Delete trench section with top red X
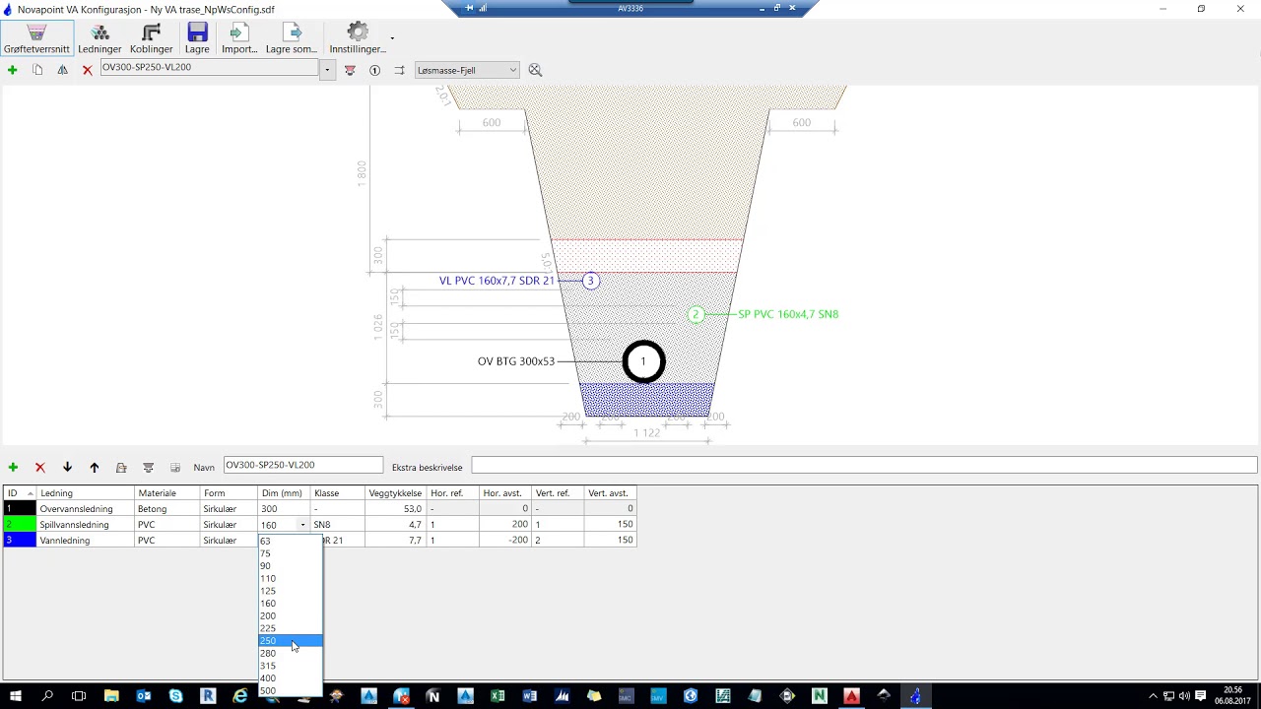The image size is (1261, 709). click(x=88, y=70)
